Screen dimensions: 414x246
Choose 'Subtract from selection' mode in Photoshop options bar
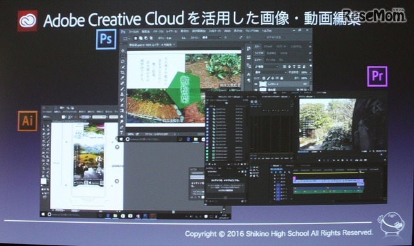[146, 38]
